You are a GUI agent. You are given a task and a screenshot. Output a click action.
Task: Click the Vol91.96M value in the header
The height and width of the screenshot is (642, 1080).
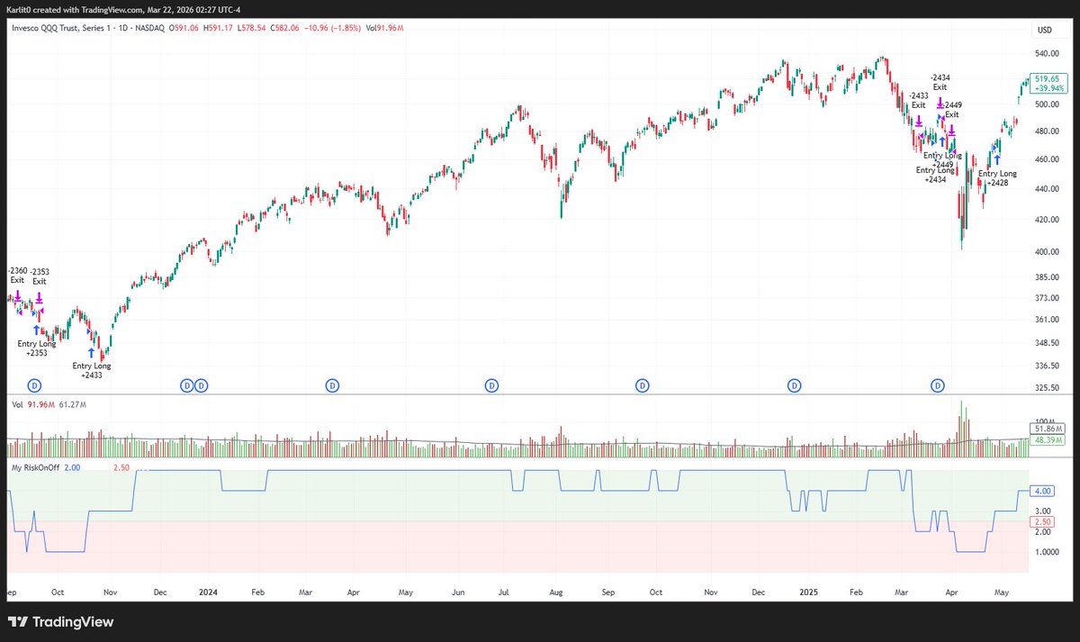tap(384, 29)
